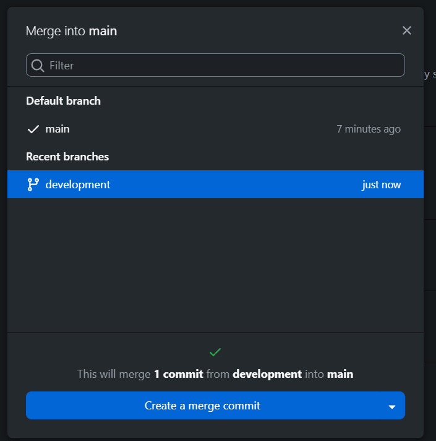The image size is (436, 441).
Task: Open merge options dropdown arrow
Action: [x=392, y=407]
